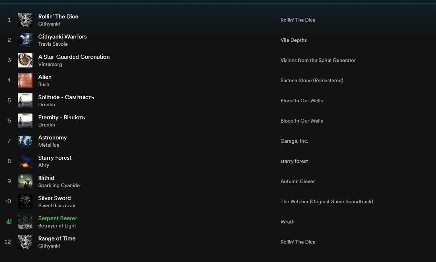Image resolution: width=436 pixels, height=262 pixels.
Task: Open artist Metallica
Action: click(49, 145)
